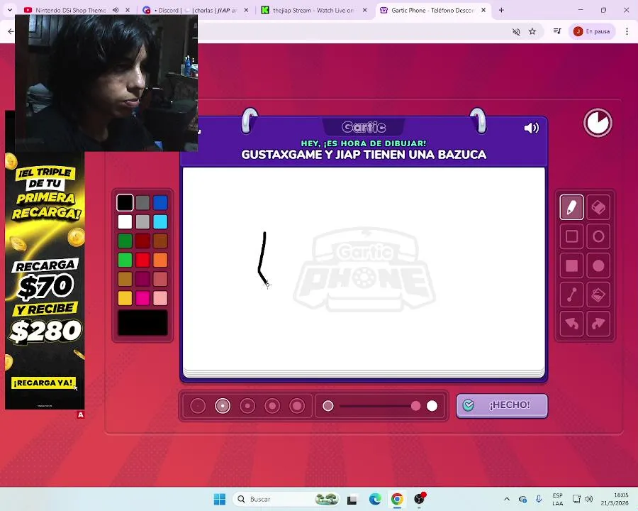Choose the filled ellipse tool
Screen dimensions: 638x511
click(x=598, y=265)
